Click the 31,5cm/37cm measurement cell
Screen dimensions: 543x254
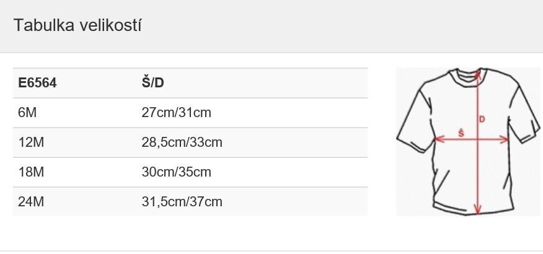182,202
